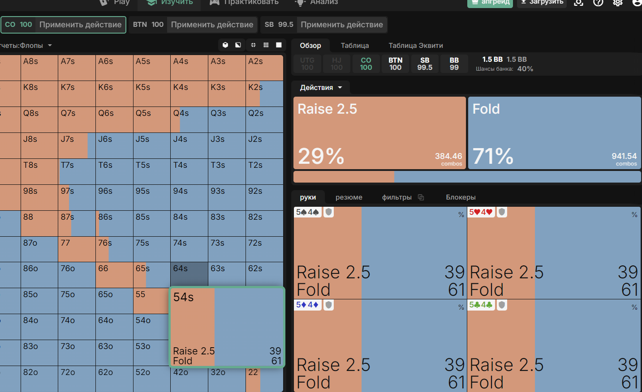This screenshot has height=392, width=642.
Task: Switch to the руки tab
Action: [x=308, y=197]
